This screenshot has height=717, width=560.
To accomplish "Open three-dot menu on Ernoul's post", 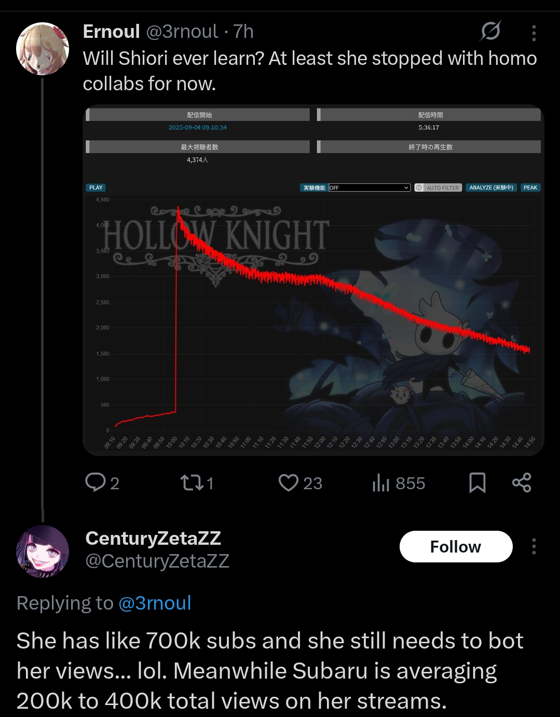I will click(x=534, y=33).
